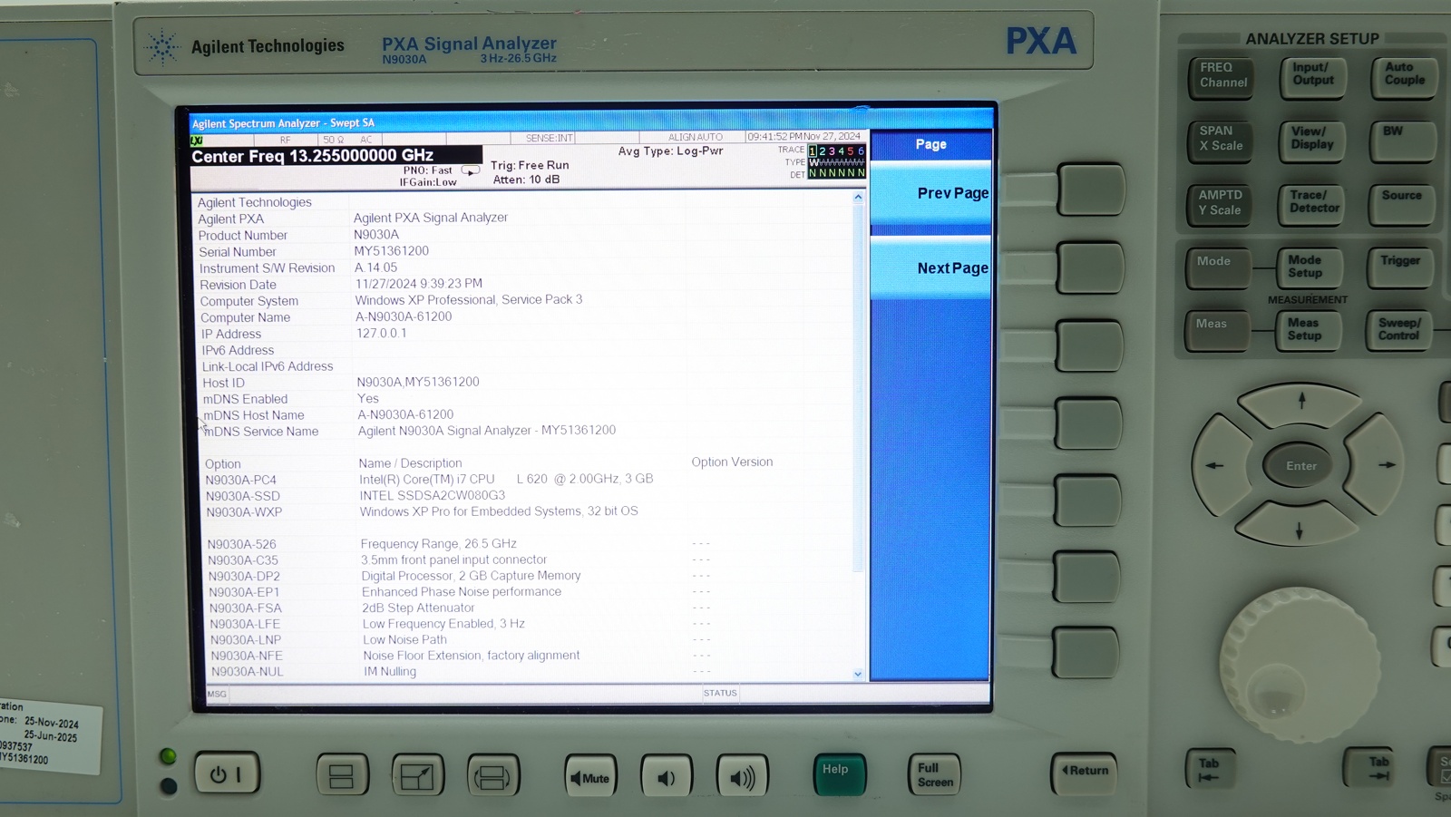The width and height of the screenshot is (1451, 817).
Task: Mute the analyzer audio
Action: coord(589,777)
